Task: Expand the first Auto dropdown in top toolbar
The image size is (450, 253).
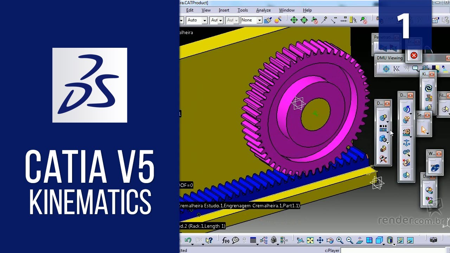Action: pyautogui.click(x=205, y=20)
